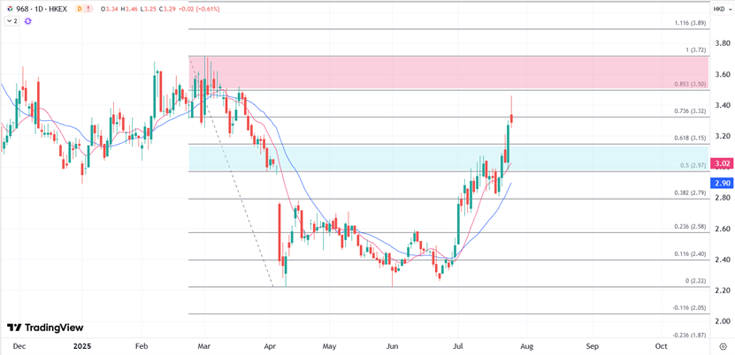Viewport: 735px width, 355px height.
Task: Click the Sep label on time axis
Action: tap(593, 346)
